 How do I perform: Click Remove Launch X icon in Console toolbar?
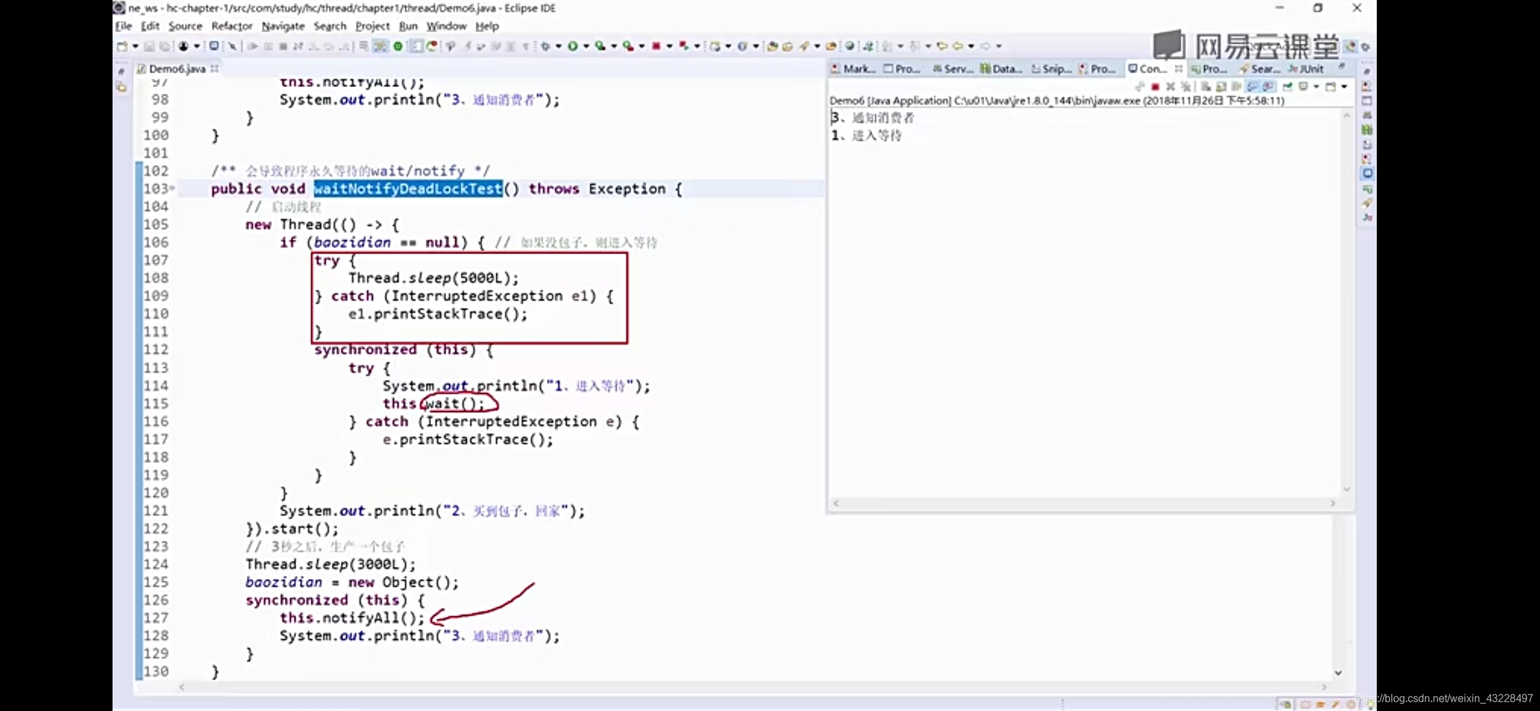pyautogui.click(x=1171, y=87)
